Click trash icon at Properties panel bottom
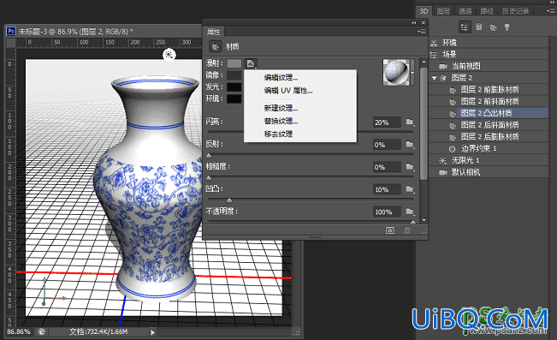557x340 pixels. tap(407, 230)
